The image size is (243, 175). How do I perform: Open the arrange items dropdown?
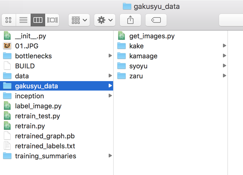tap(79, 20)
